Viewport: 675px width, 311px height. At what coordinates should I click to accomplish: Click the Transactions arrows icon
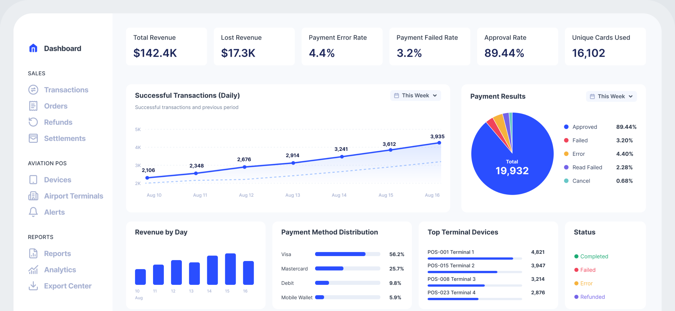pos(33,90)
